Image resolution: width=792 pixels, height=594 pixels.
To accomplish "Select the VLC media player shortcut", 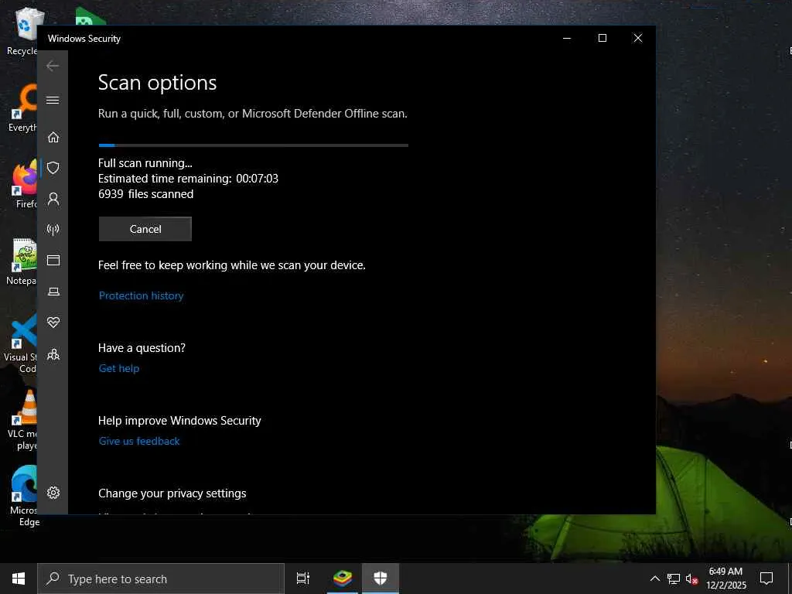I will pos(23,420).
